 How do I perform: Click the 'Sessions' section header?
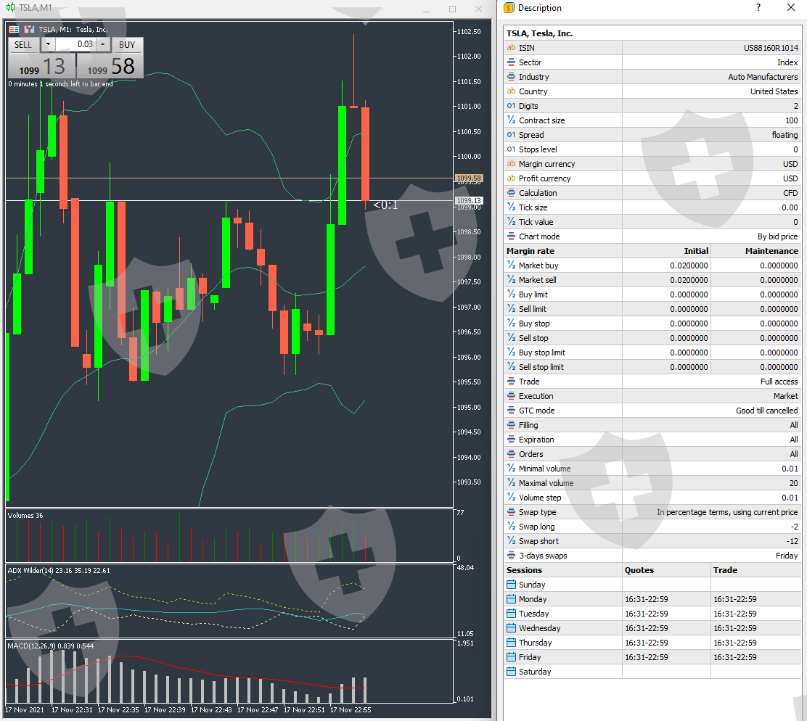pyautogui.click(x=524, y=570)
